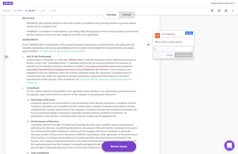Viewport: 238px width, 154px height.
Task: Click the struck-through "the Effective Date" text
Action: (x=74, y=60)
